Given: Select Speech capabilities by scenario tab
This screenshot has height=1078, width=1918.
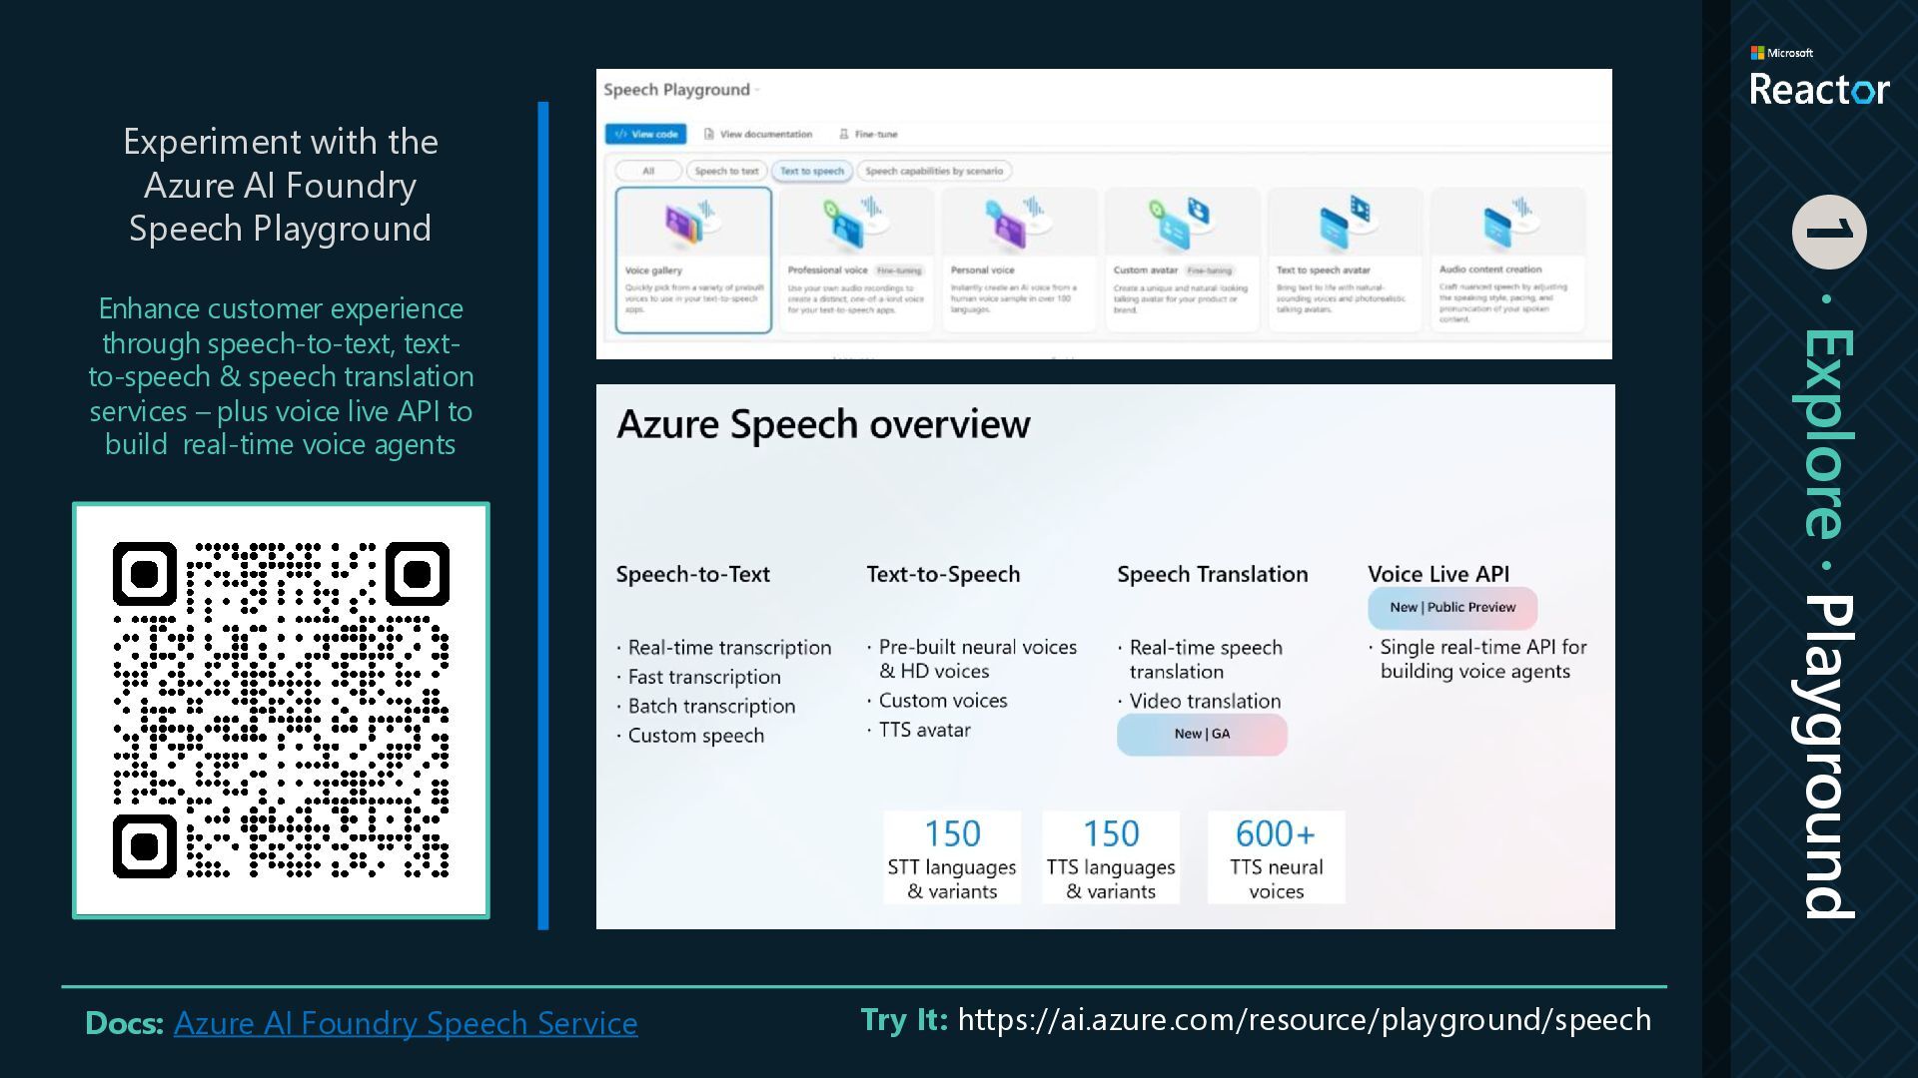Looking at the screenshot, I should [934, 171].
